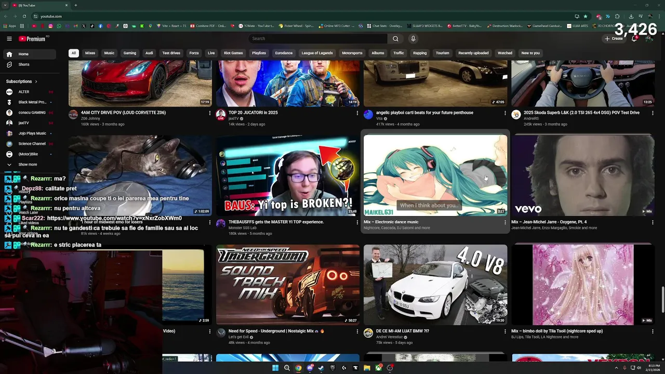Open options for DE CE MI-AM LUAT BMW video

[505, 331]
